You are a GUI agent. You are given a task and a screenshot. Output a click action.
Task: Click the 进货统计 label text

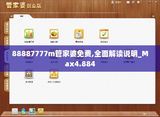pyautogui.click(x=104, y=42)
